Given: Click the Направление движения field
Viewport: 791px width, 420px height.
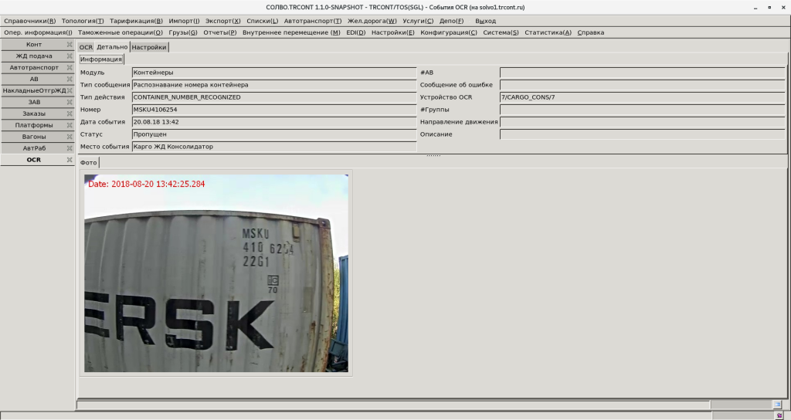Looking at the screenshot, I should click(x=642, y=122).
